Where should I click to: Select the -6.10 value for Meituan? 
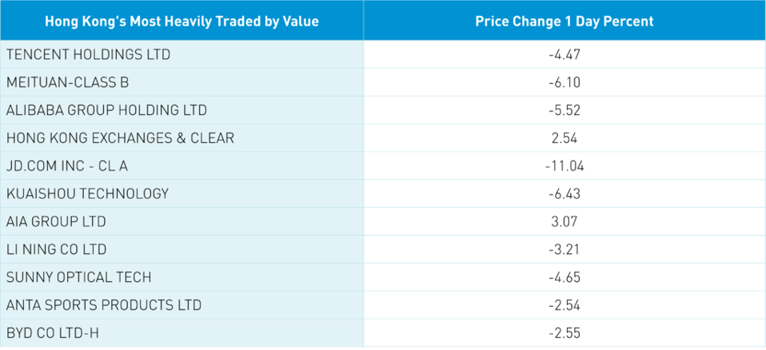pyautogui.click(x=564, y=82)
